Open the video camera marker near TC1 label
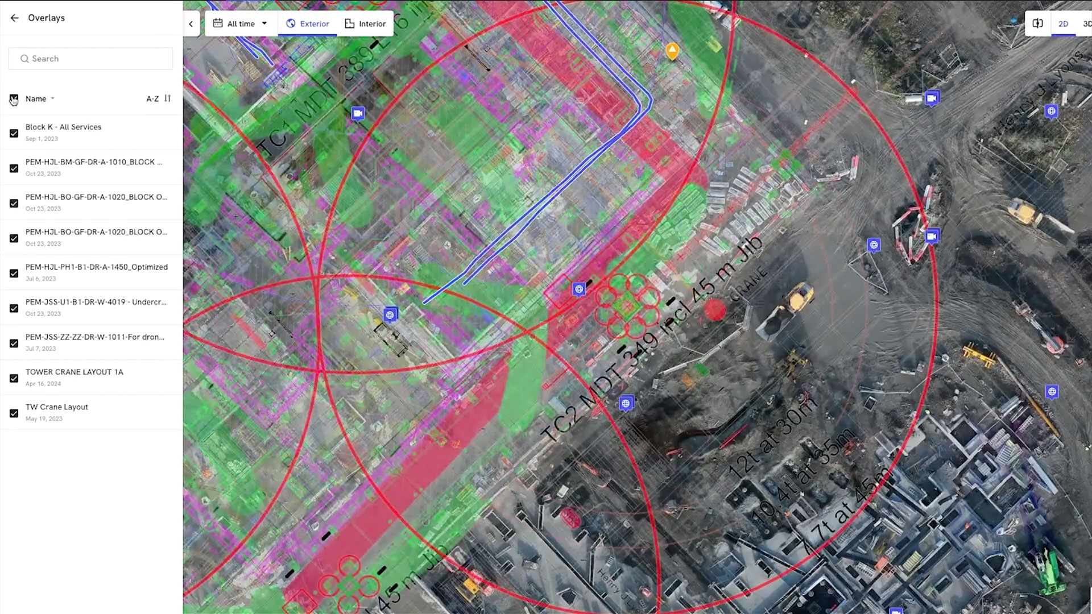The width and height of the screenshot is (1092, 614). tap(358, 114)
